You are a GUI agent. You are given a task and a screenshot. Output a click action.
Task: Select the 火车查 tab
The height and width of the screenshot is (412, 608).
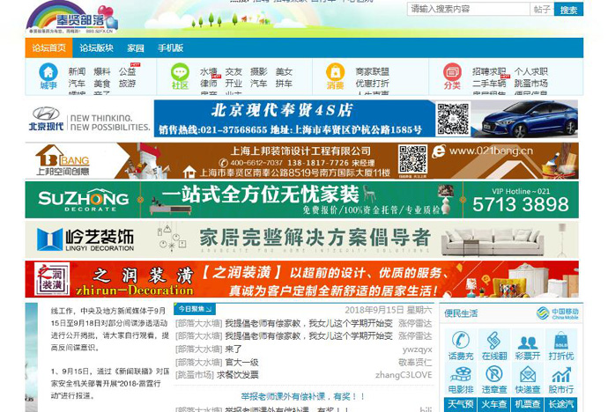coord(494,404)
